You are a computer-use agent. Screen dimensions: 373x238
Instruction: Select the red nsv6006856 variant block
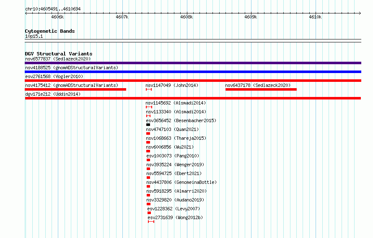tap(148, 151)
